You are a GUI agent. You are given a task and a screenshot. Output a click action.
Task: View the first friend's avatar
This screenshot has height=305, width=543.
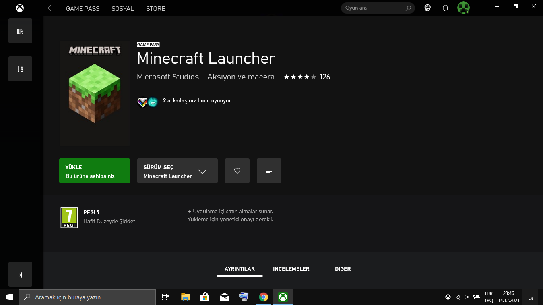(x=142, y=102)
